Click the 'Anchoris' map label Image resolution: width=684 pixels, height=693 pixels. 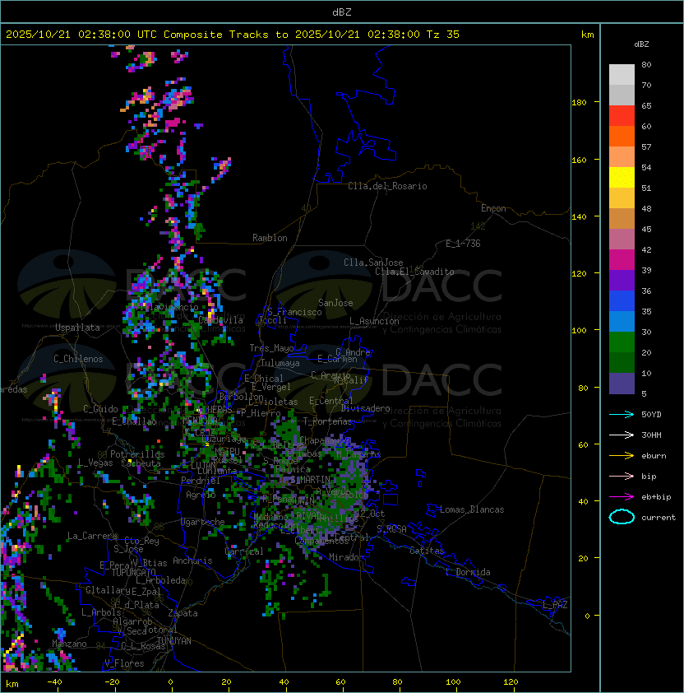192,560
